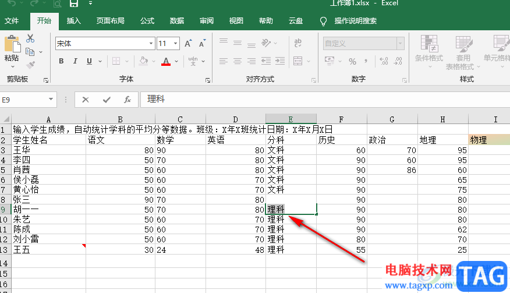
Task: Click the fill color paint bucket
Action: [143, 61]
